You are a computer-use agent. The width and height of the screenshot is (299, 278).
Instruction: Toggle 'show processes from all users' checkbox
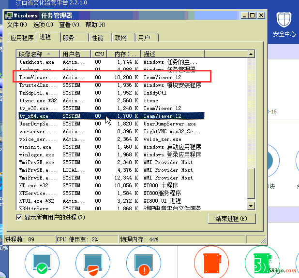pos(19,217)
